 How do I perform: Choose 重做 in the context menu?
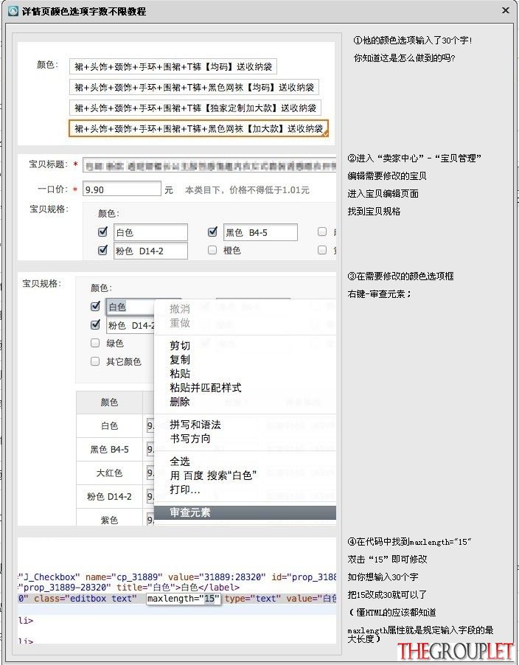coord(180,323)
